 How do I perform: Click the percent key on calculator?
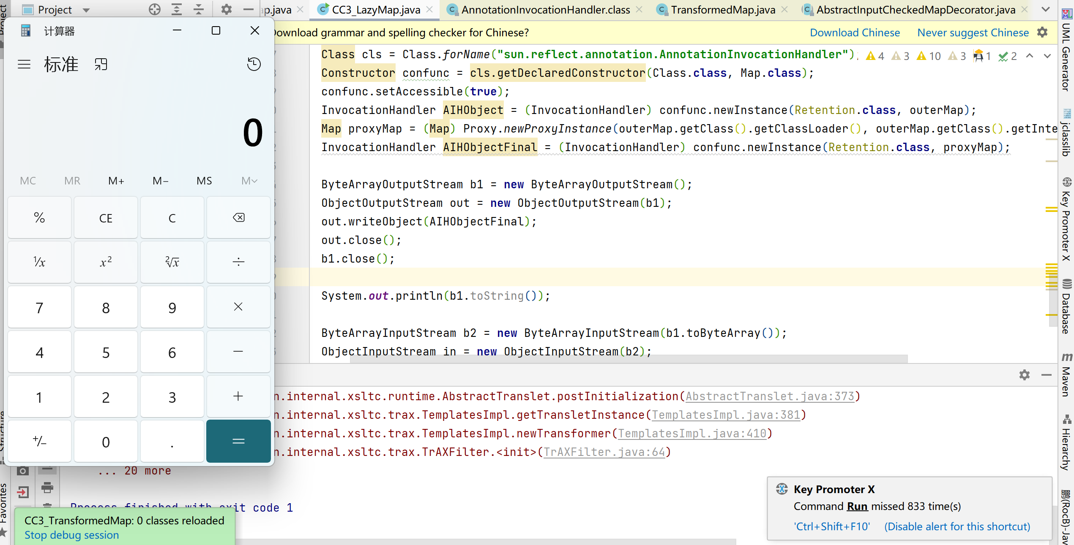[x=39, y=218]
